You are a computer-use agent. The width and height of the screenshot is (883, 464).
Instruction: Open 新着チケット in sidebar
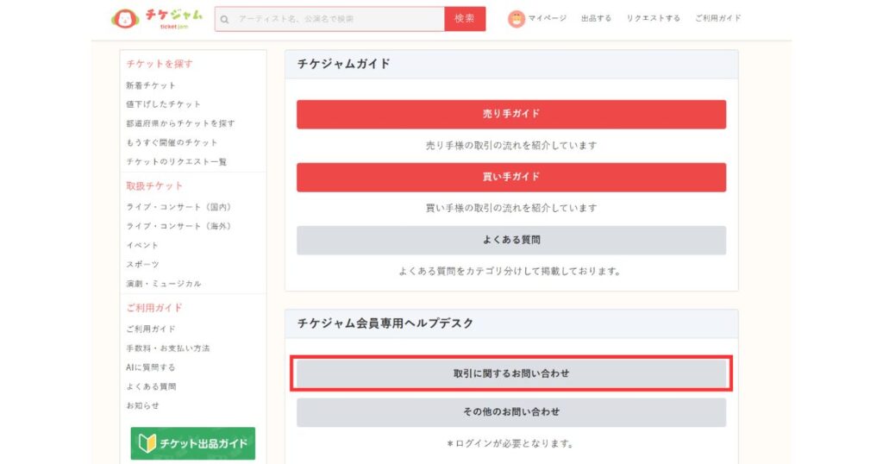coord(151,85)
